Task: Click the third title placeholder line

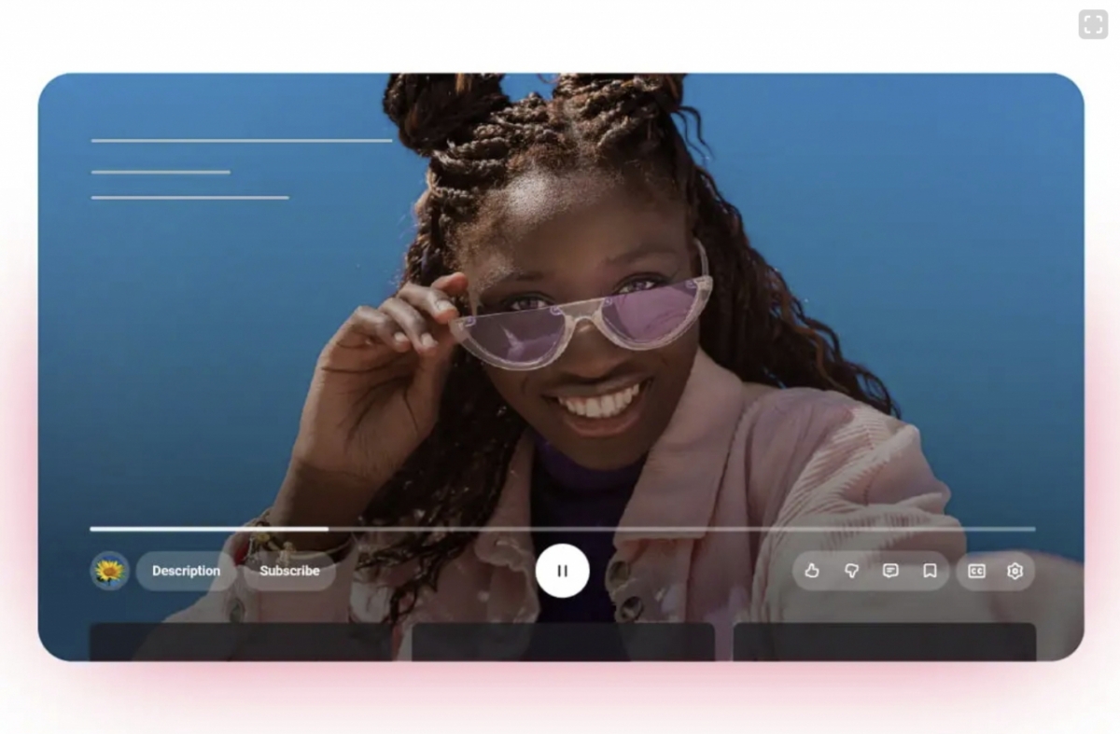Action: (189, 198)
